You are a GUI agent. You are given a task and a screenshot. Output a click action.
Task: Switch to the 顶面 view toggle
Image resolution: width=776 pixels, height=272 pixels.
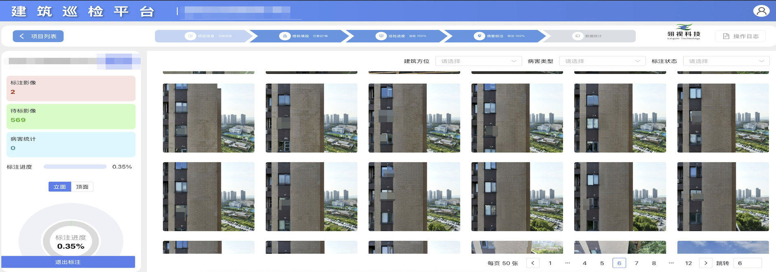[82, 187]
